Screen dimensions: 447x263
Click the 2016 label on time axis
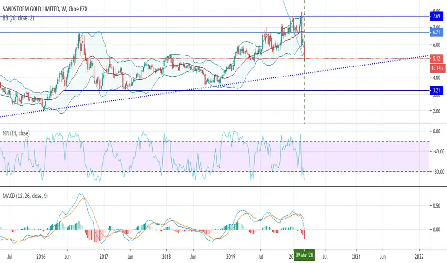[x=41, y=257]
